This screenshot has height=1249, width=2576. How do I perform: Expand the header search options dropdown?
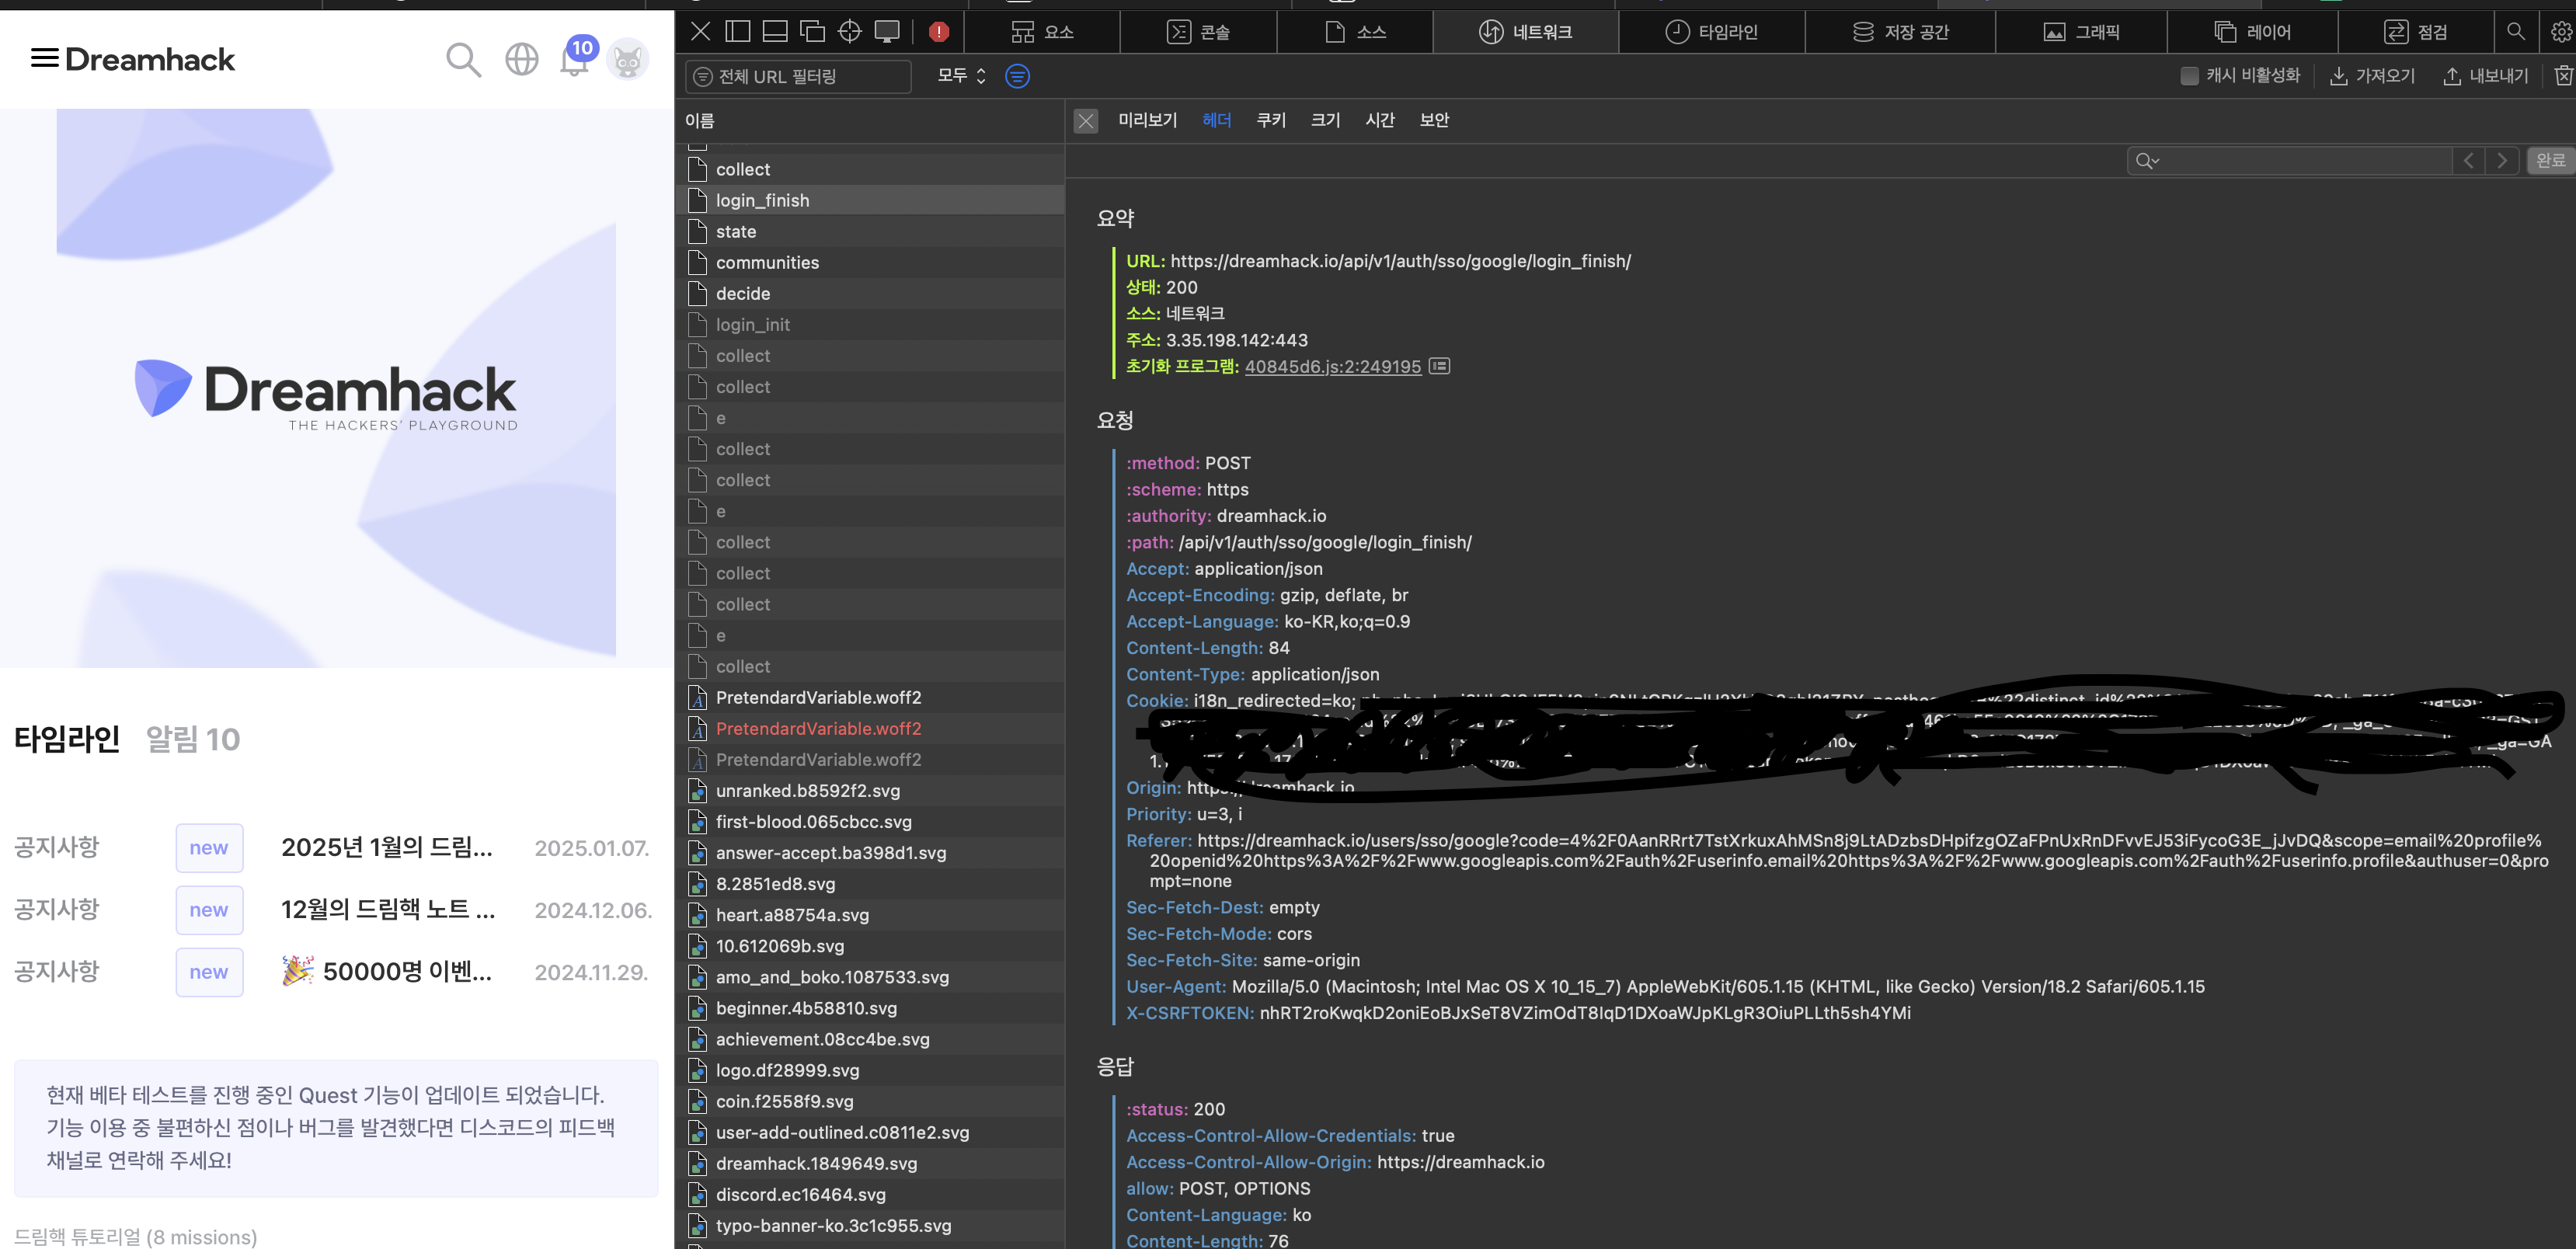click(x=2147, y=161)
